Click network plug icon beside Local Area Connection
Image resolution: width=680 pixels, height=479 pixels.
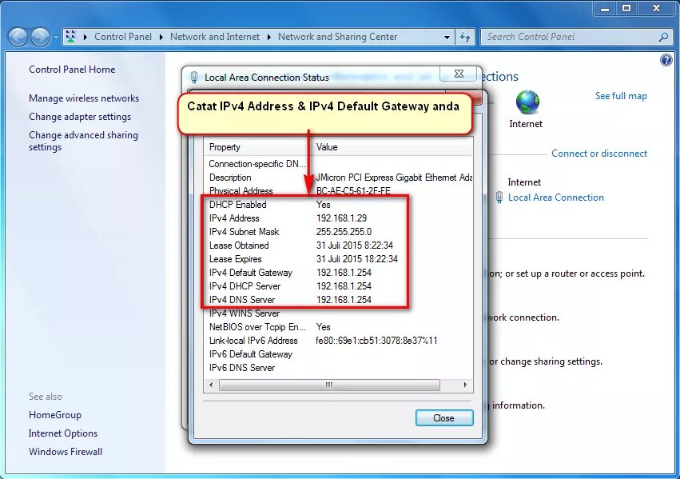tap(499, 198)
